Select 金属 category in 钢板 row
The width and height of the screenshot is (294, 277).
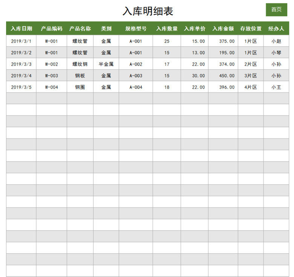tap(106, 75)
